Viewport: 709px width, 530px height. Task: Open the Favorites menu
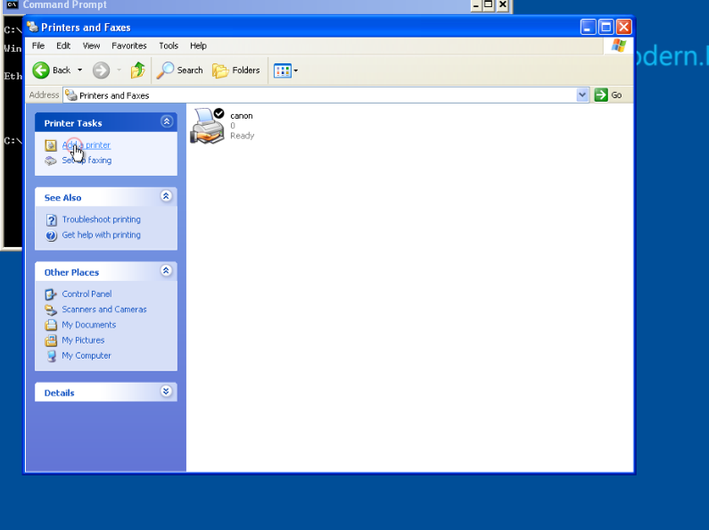coord(129,46)
